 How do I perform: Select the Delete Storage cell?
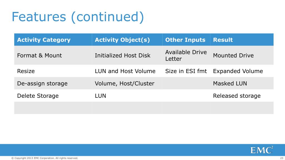point(53,96)
